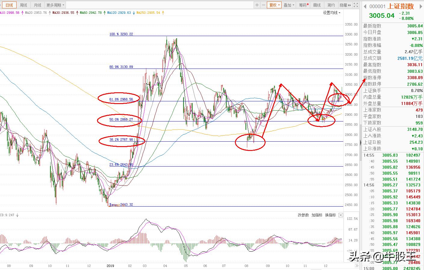Click the 最新指数 value 3005.04
This screenshot has height=270, width=424.
tap(415, 26)
